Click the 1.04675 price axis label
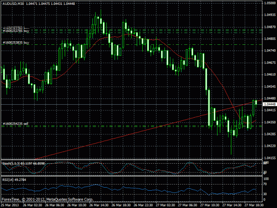 [270, 63]
